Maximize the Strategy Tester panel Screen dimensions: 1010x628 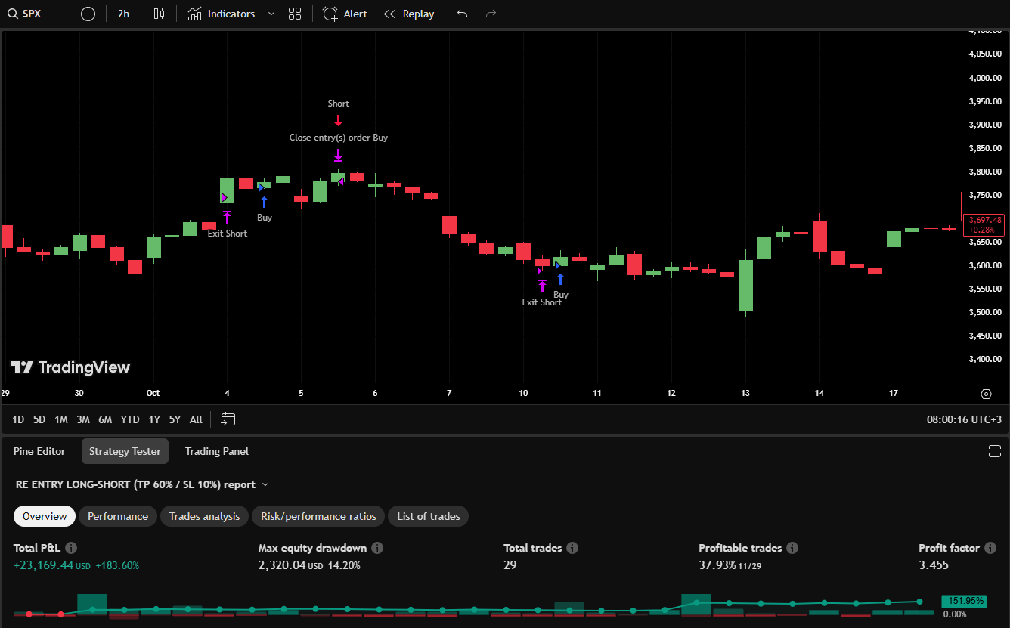point(994,451)
